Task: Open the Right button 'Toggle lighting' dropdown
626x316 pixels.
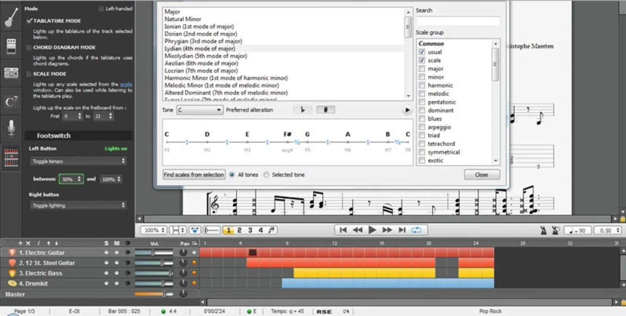Action: click(x=78, y=205)
